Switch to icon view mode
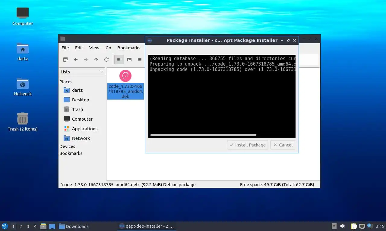Screen dimensions: 386x231 [x=119, y=60]
